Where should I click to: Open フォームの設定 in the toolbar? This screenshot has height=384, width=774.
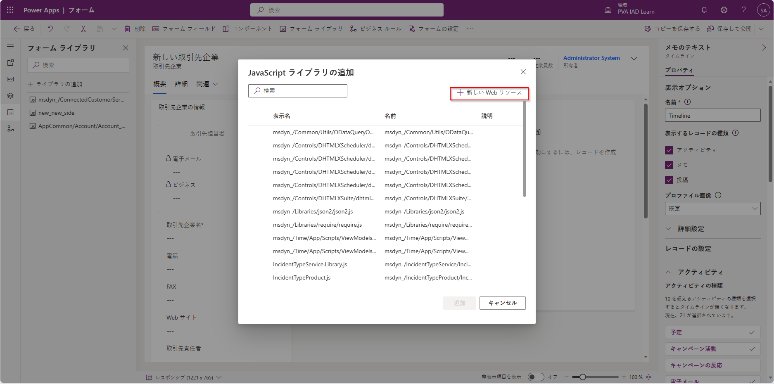(434, 29)
